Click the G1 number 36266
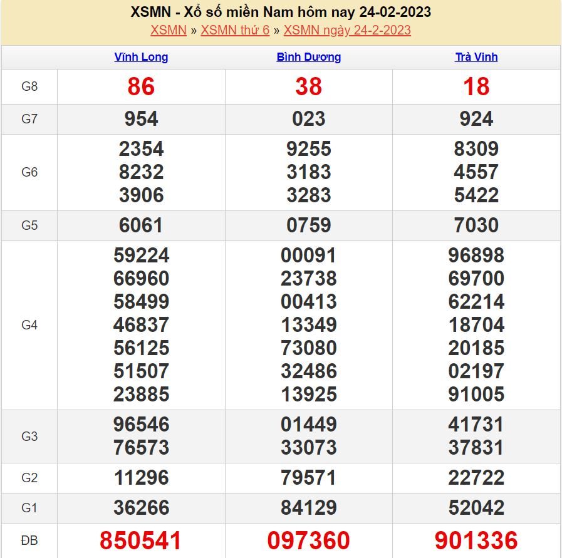 click(141, 508)
